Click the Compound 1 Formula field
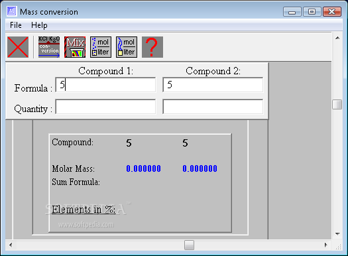The image size is (348, 256). (x=105, y=85)
